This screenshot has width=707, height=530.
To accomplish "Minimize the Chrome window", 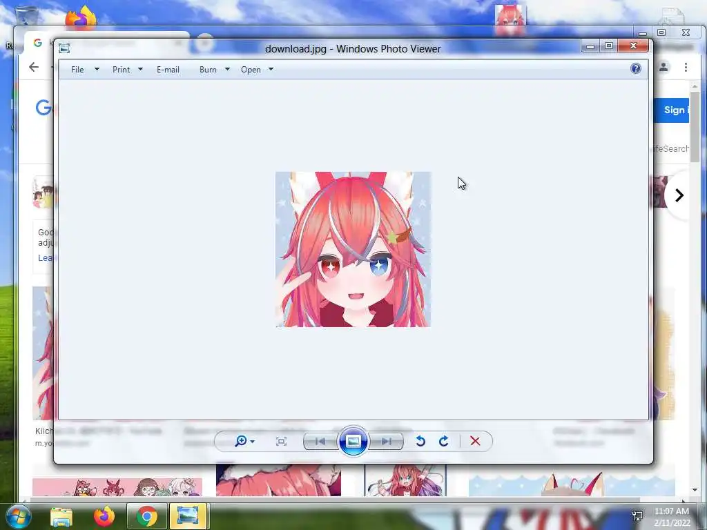I will click(x=643, y=33).
